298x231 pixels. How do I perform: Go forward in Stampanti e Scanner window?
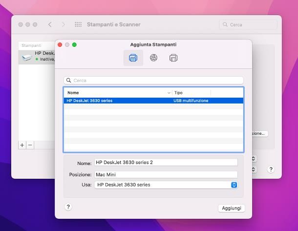coord(64,24)
